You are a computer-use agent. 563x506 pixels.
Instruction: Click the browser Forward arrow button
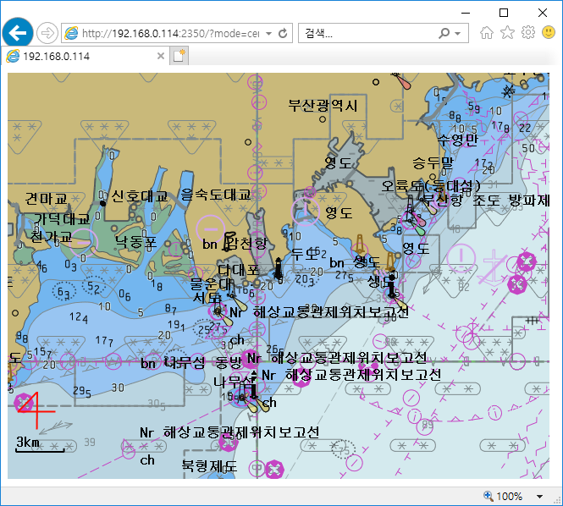[x=47, y=33]
